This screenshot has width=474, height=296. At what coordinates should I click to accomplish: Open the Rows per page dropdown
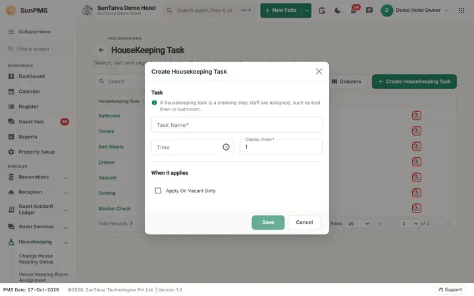coord(358,224)
